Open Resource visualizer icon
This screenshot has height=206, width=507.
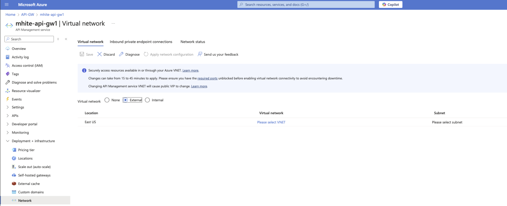click(x=8, y=91)
